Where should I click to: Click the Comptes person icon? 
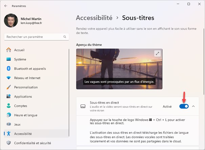(8, 106)
